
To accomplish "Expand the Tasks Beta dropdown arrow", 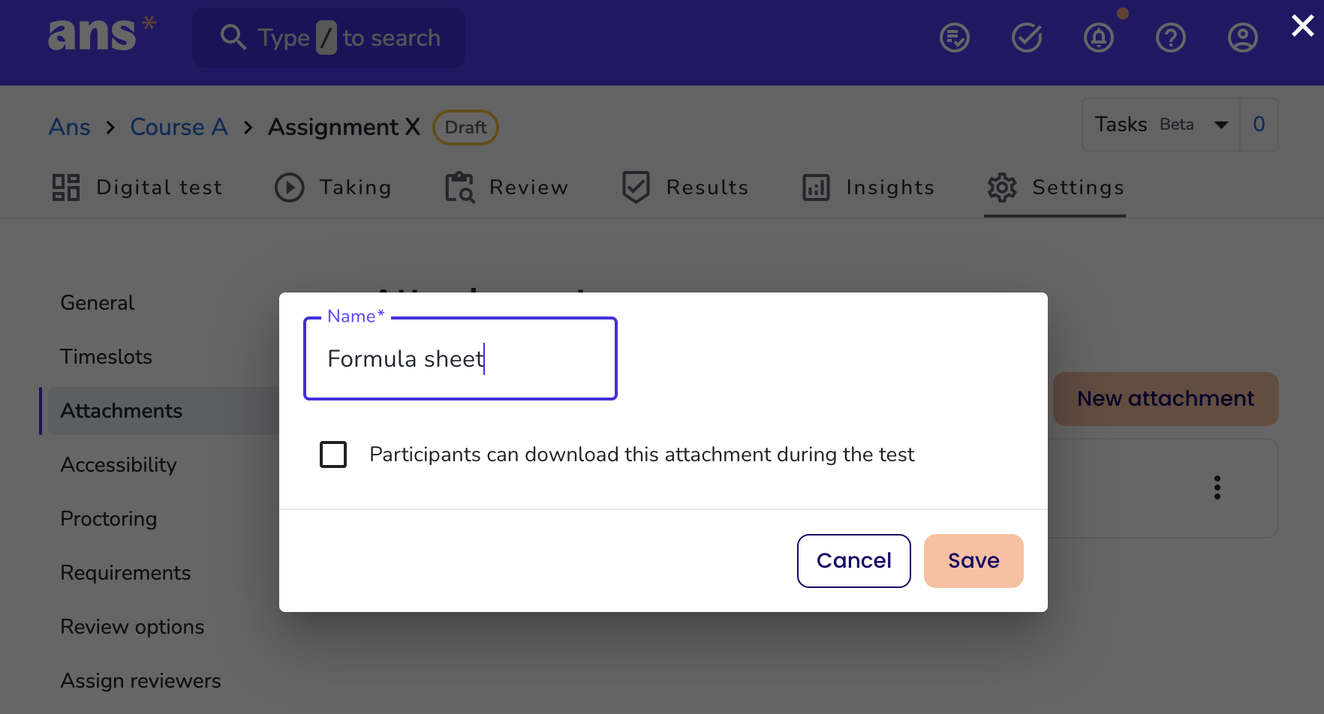I will (x=1221, y=124).
